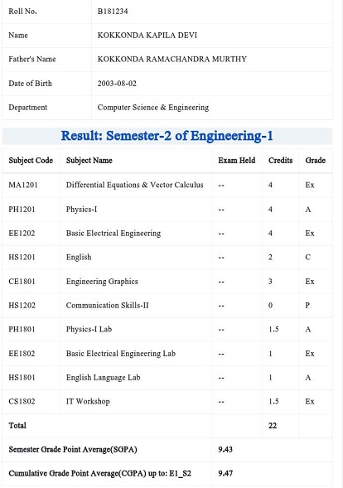
Task: Click the CGPA value 9.47
Action: click(225, 473)
